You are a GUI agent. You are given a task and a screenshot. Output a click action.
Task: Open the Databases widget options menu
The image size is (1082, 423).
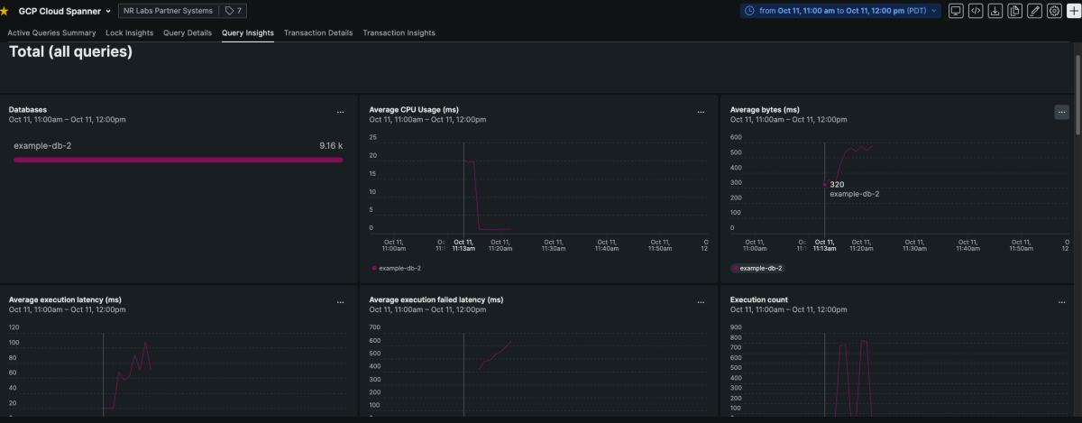[340, 112]
